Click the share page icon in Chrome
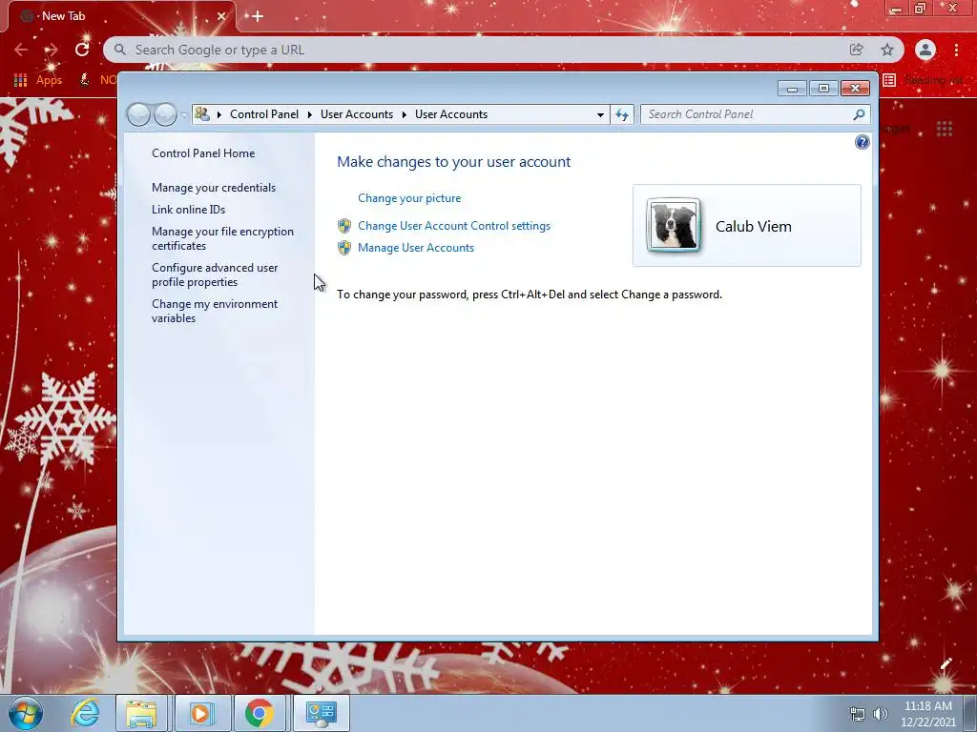The image size is (977, 732). click(857, 50)
